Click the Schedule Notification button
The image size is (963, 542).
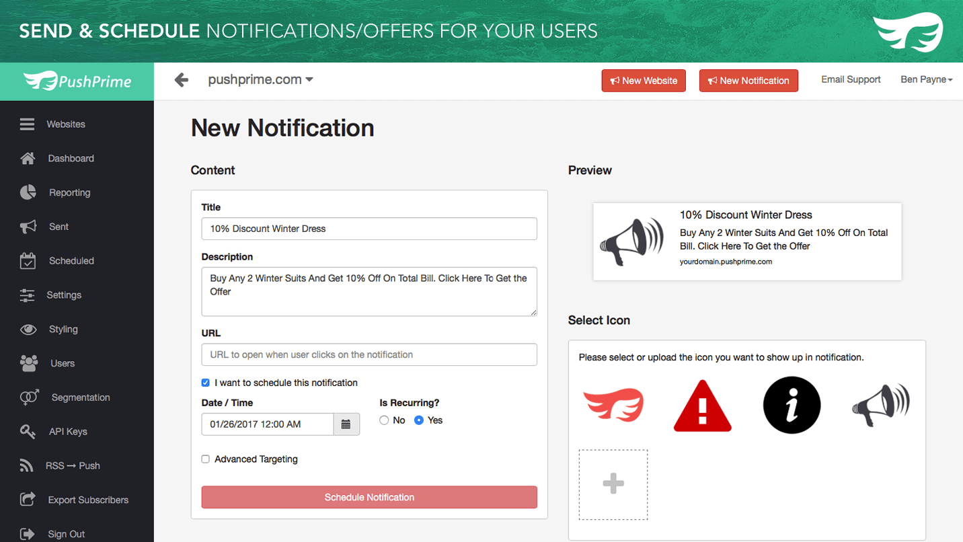pyautogui.click(x=369, y=497)
